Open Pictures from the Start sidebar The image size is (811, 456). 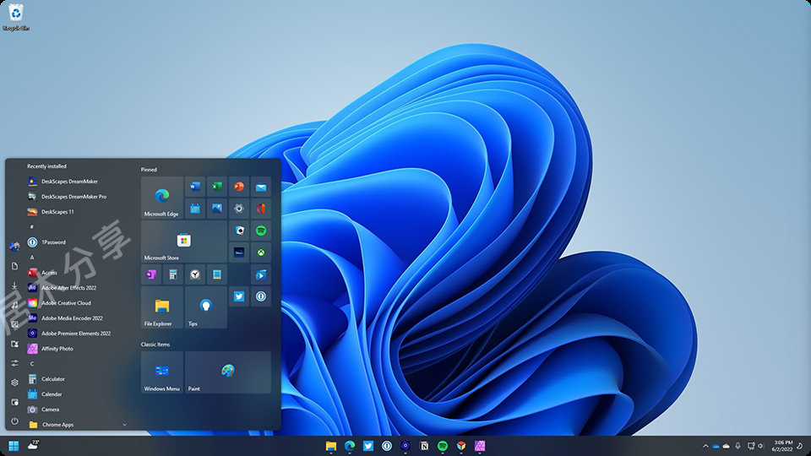click(x=14, y=324)
